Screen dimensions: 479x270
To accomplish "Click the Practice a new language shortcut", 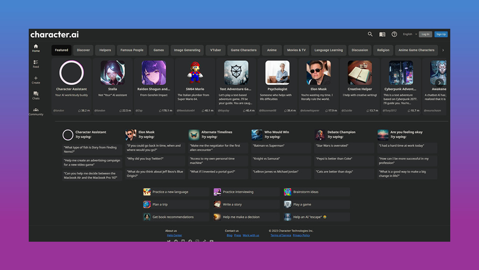I will [x=176, y=192].
